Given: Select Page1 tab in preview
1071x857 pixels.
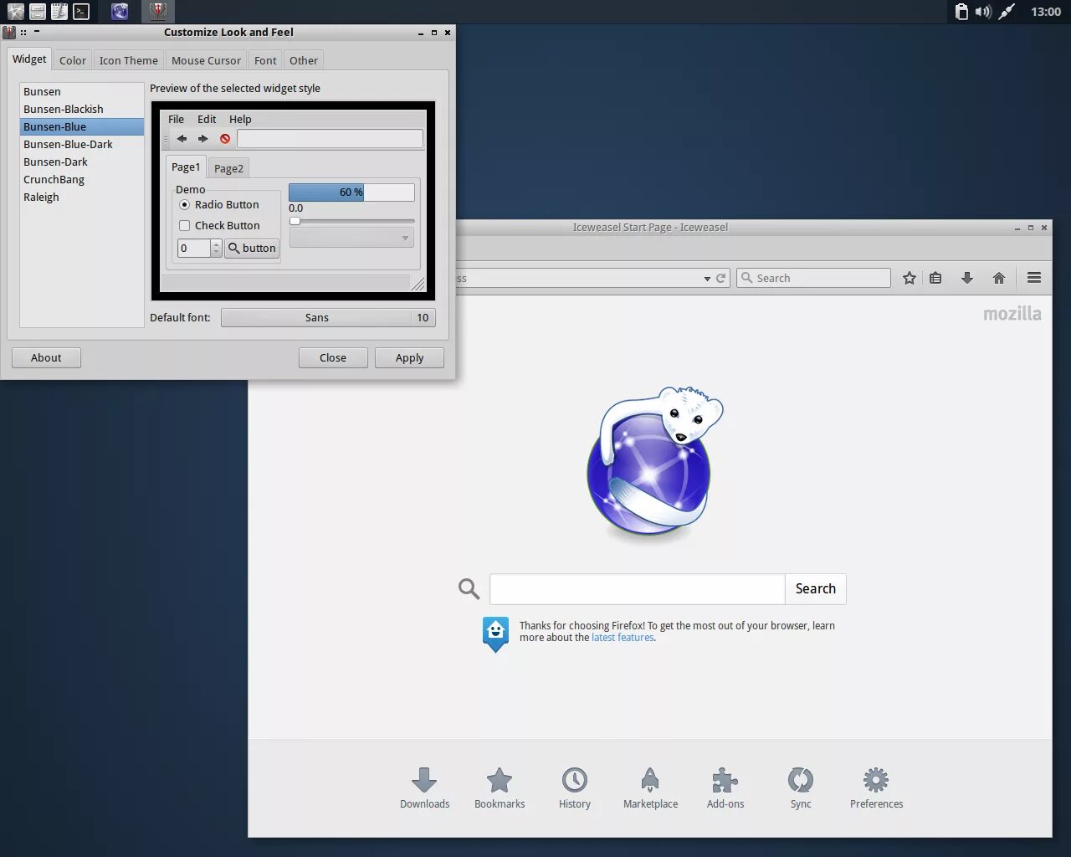Looking at the screenshot, I should coord(186,167).
